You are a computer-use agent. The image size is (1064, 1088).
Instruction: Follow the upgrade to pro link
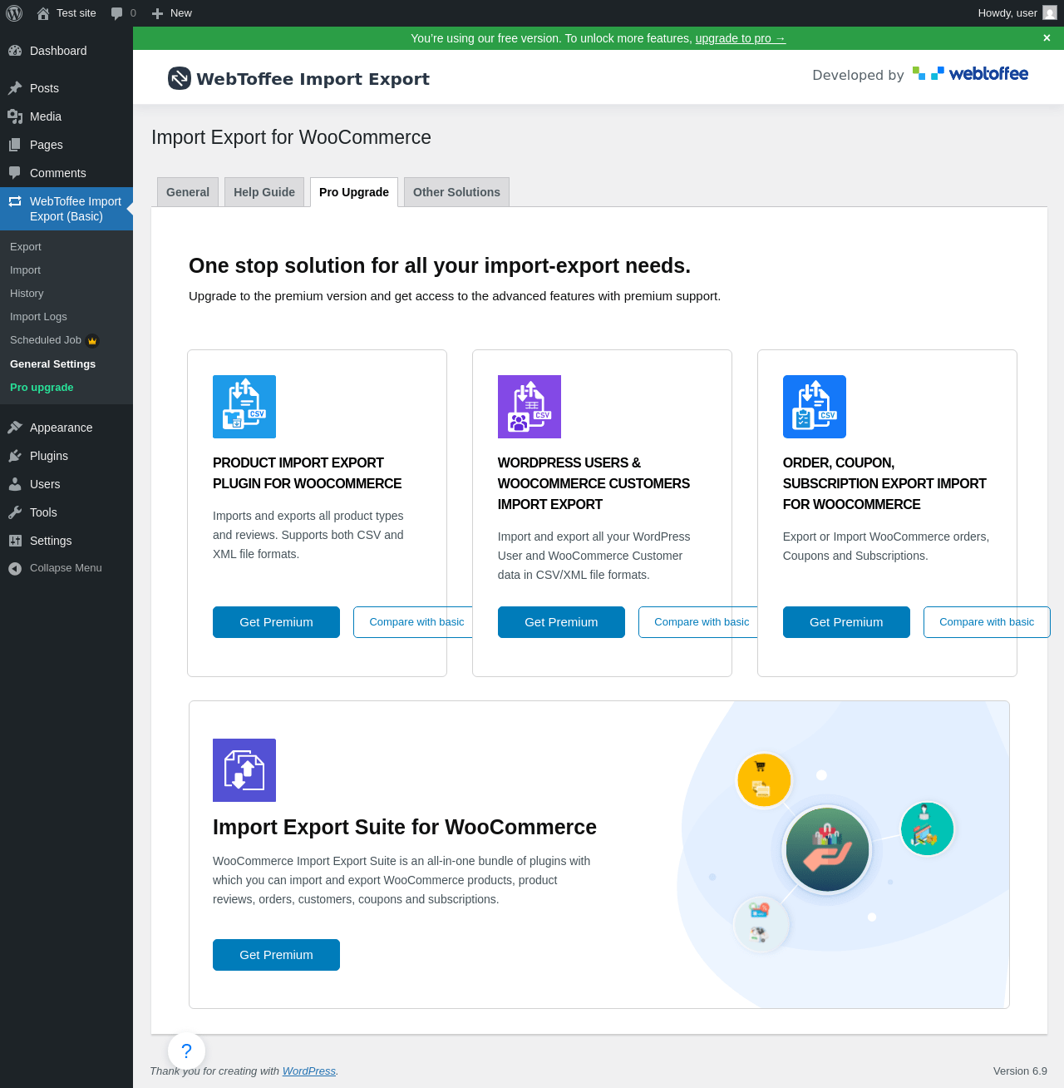[741, 38]
